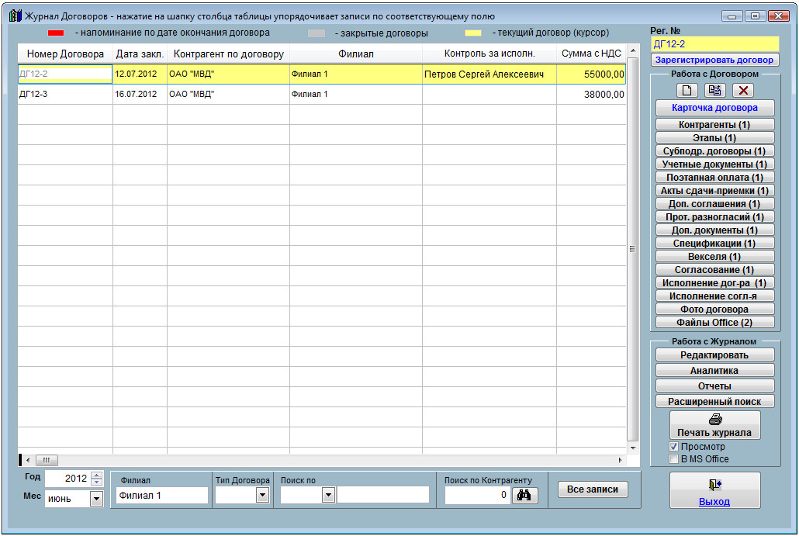Open Файлы Office (2)
Screen dimensions: 799x536
point(714,323)
